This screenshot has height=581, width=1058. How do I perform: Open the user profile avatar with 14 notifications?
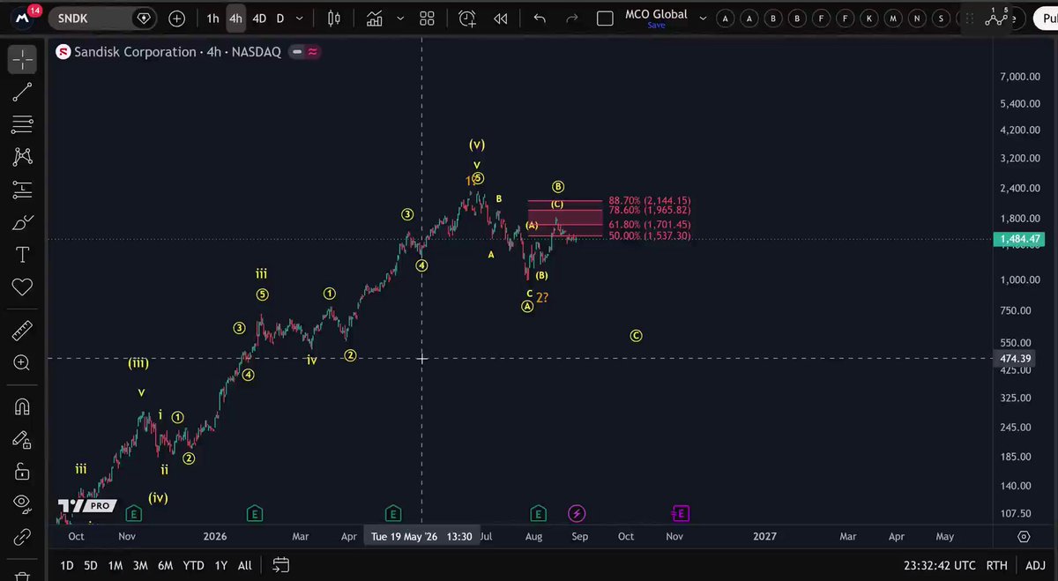point(23,18)
